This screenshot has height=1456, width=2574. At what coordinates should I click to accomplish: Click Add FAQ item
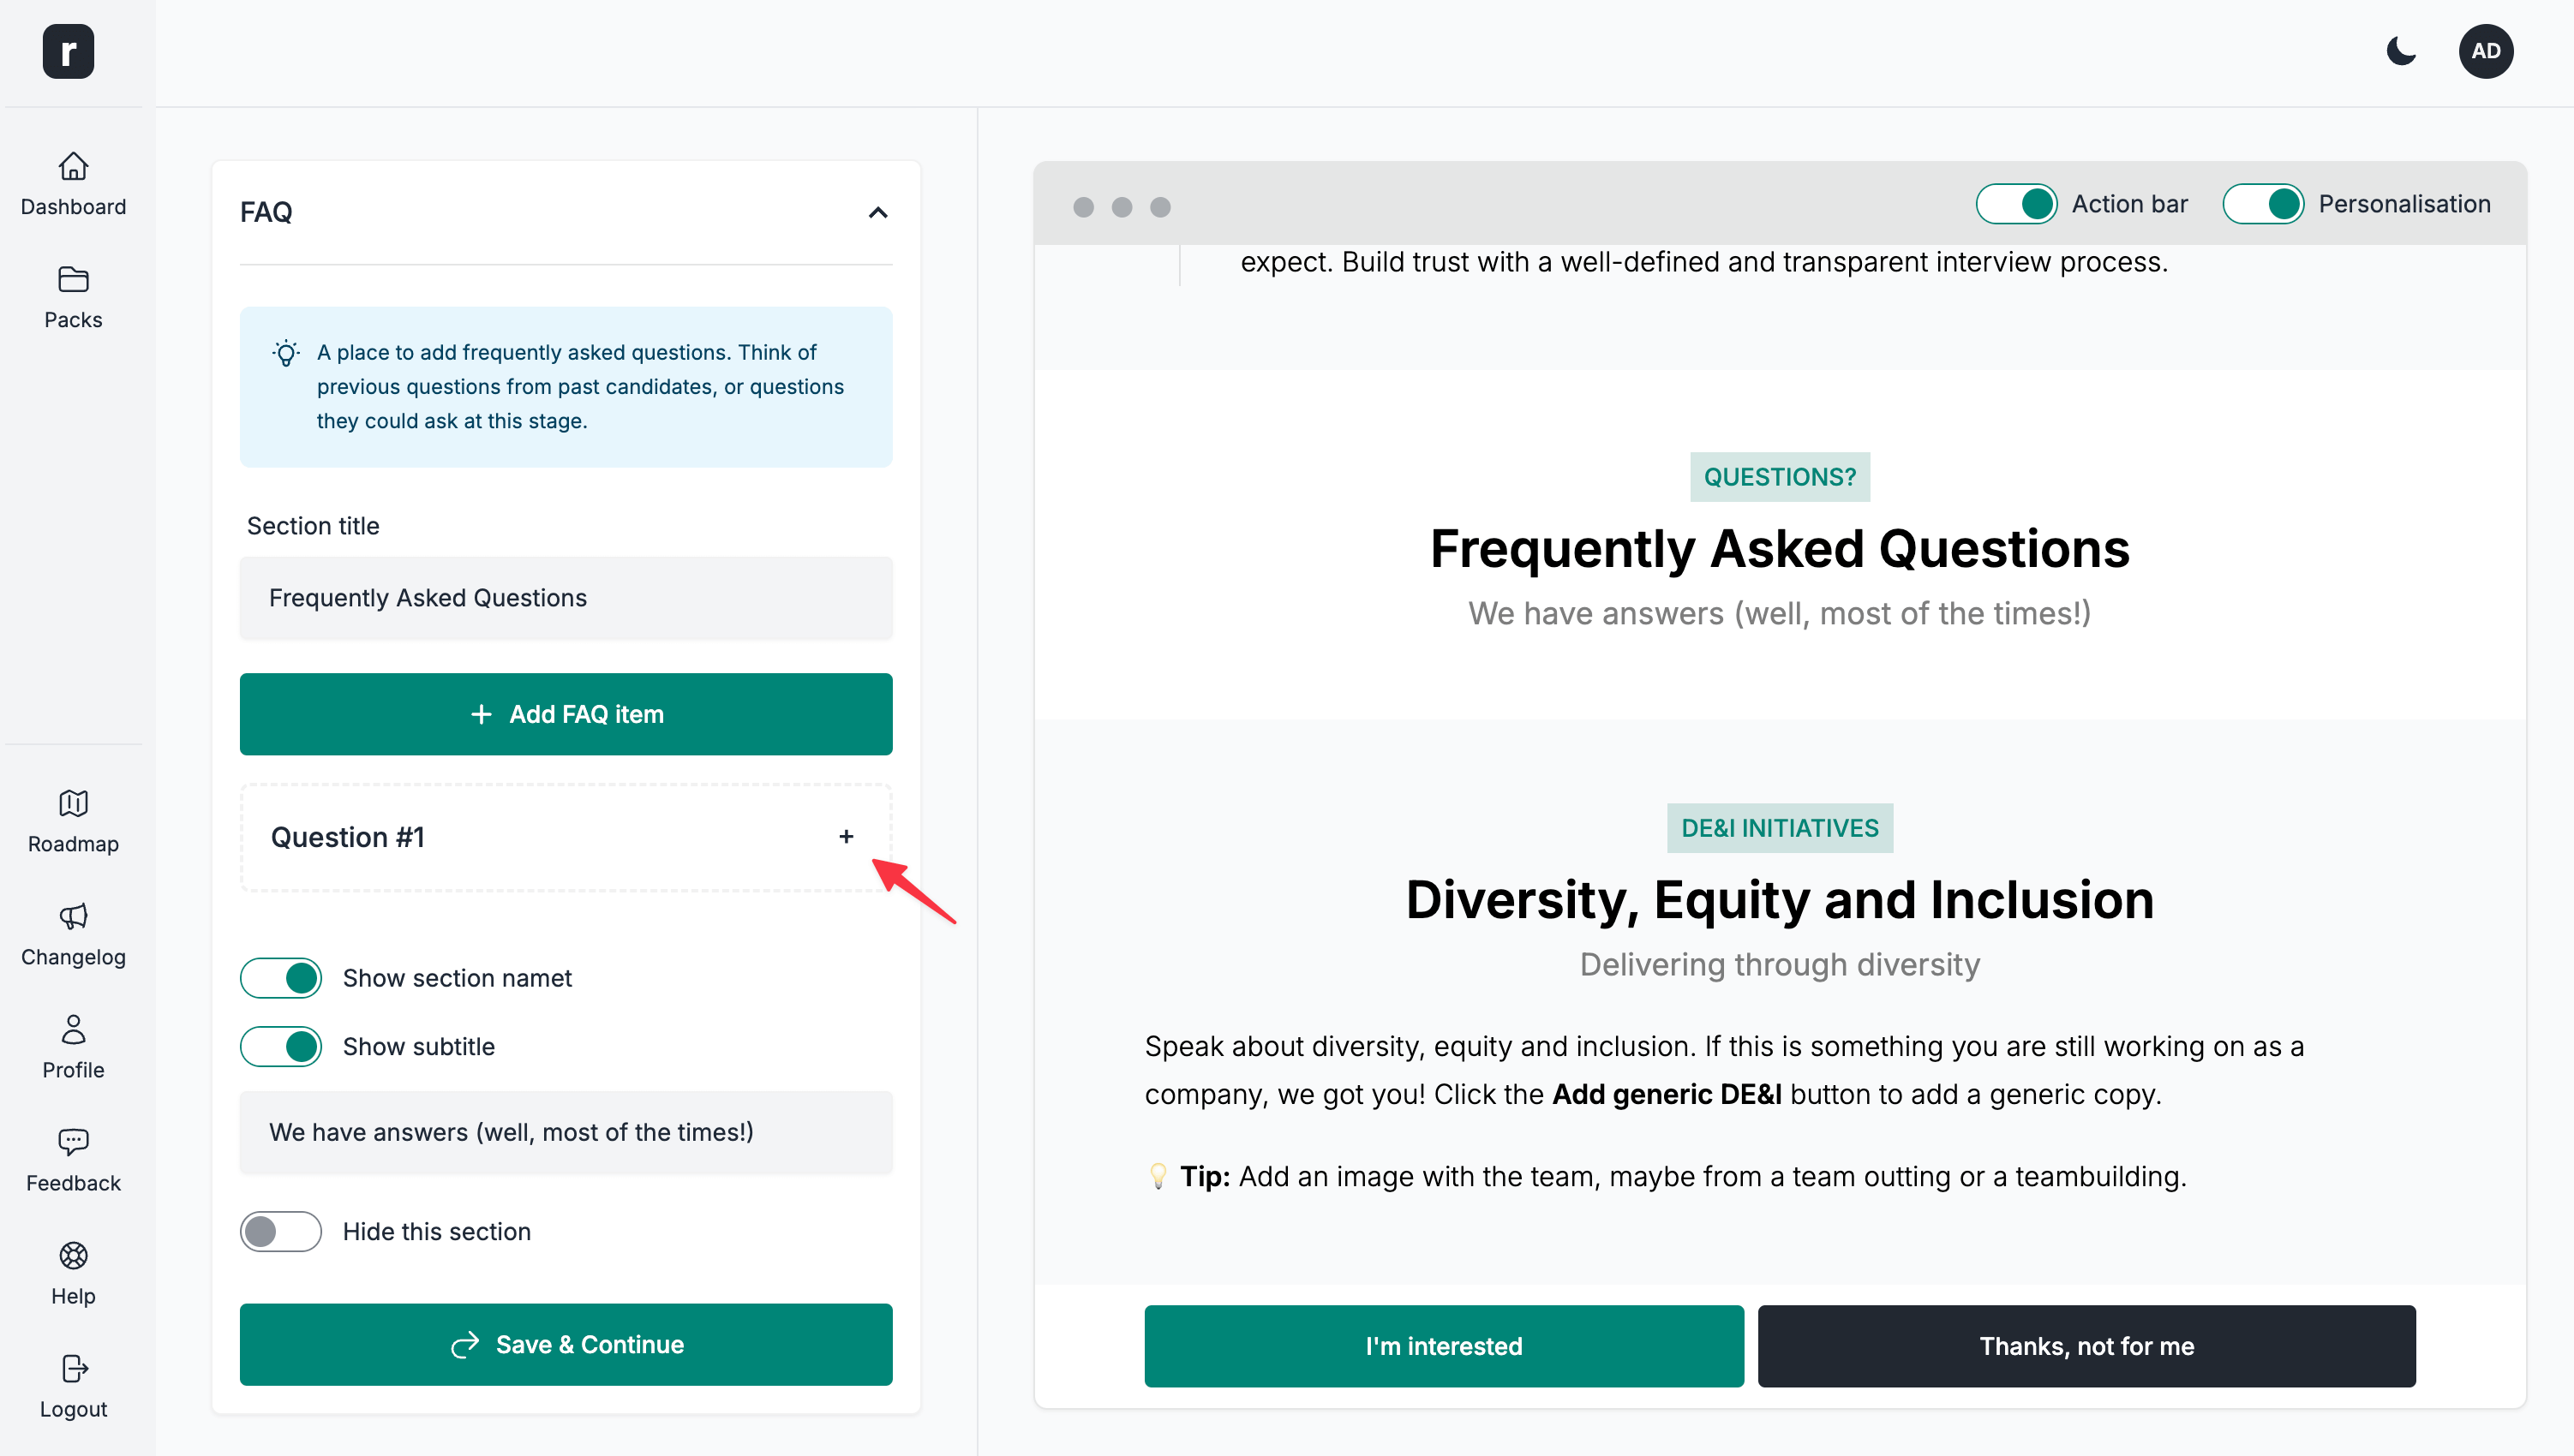566,714
